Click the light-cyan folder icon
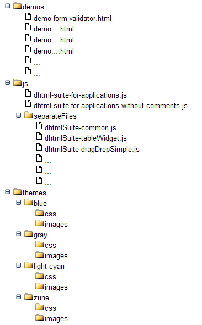The height and width of the screenshot is (325, 202). (x=28, y=265)
